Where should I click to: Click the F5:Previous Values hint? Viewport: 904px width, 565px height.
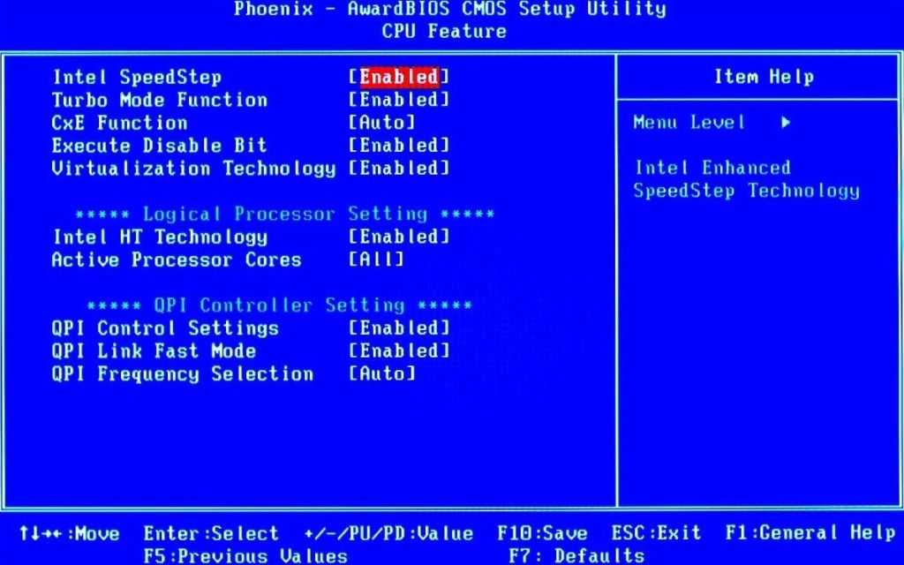pyautogui.click(x=245, y=556)
